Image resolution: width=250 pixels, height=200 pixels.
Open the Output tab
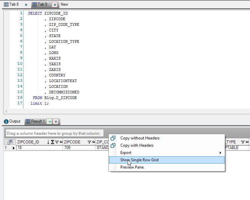pyautogui.click(x=12, y=121)
